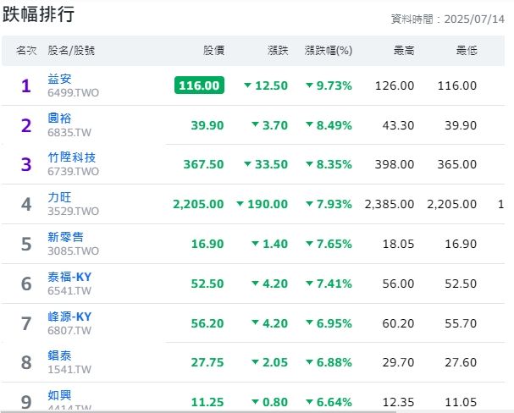Click the 2,385.00 high price
The width and height of the screenshot is (514, 413).
coord(390,204)
